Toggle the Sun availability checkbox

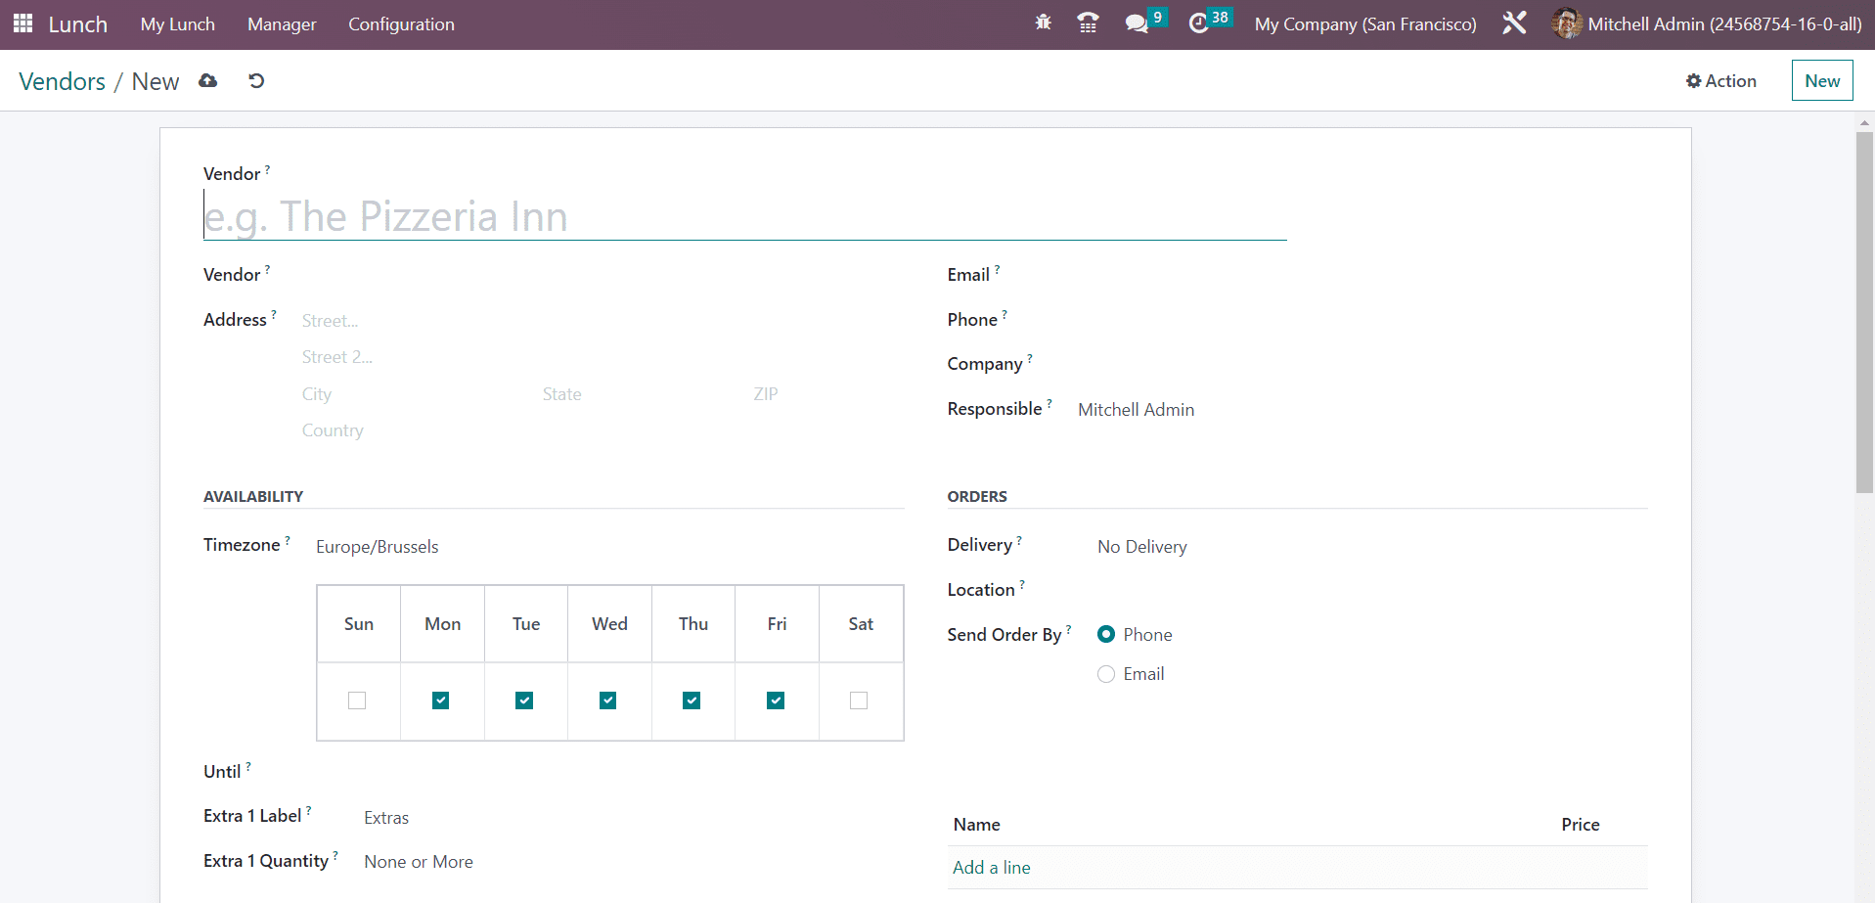(357, 700)
